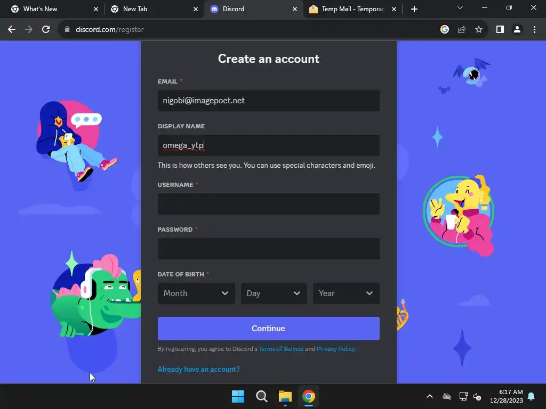Click the Create an account heading
Viewport: 546px width, 409px height.
pyautogui.click(x=269, y=59)
